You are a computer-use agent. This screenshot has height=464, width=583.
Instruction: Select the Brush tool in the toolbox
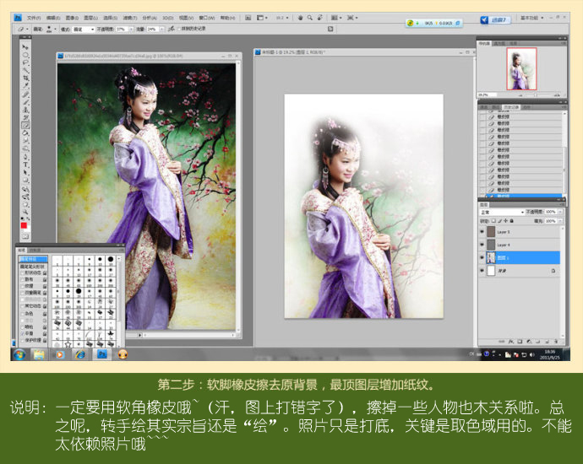pyautogui.click(x=25, y=102)
